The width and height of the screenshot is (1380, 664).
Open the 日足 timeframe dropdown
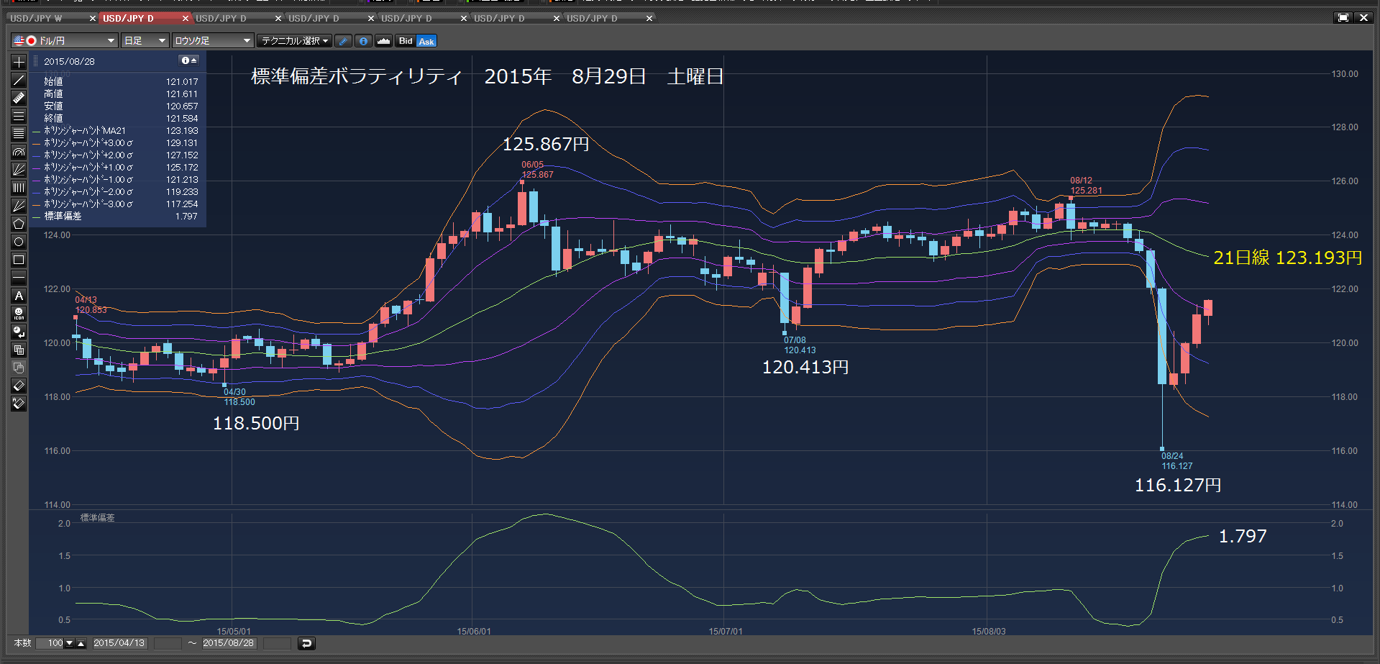[x=145, y=41]
